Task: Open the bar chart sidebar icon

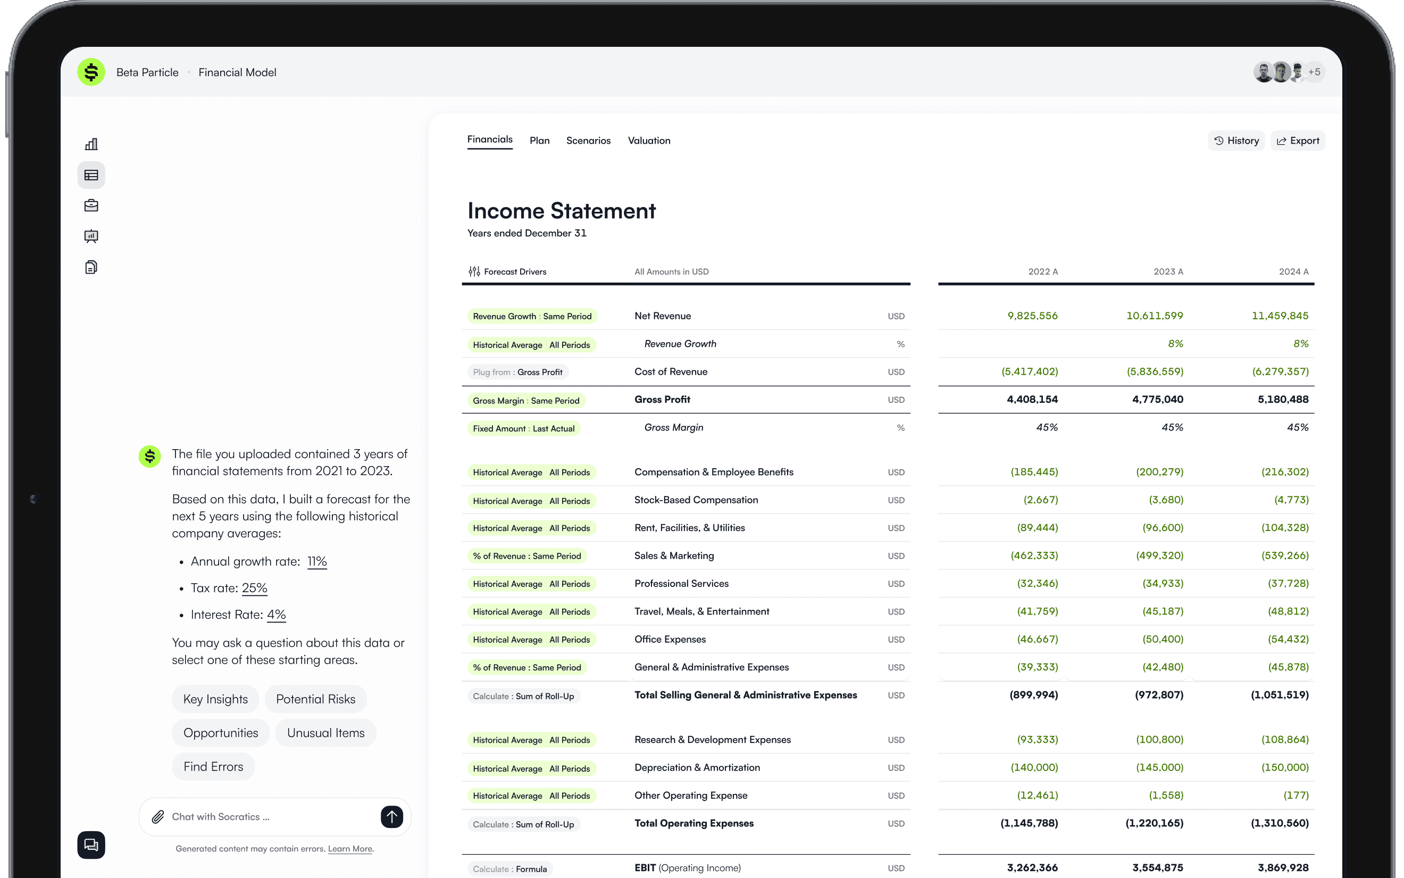Action: [x=91, y=144]
